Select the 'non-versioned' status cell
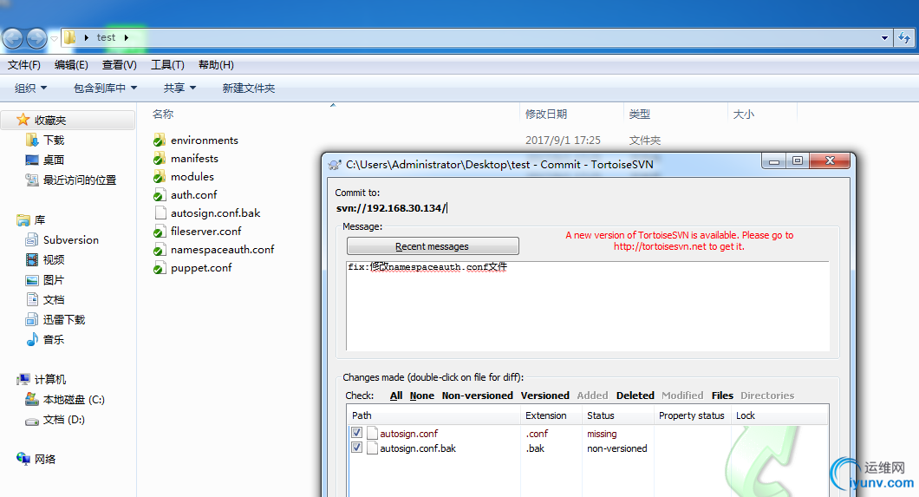Viewport: 919px width, 497px height. (x=617, y=448)
